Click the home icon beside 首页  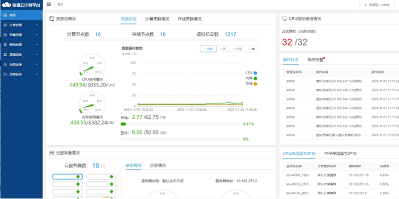click(x=5, y=15)
